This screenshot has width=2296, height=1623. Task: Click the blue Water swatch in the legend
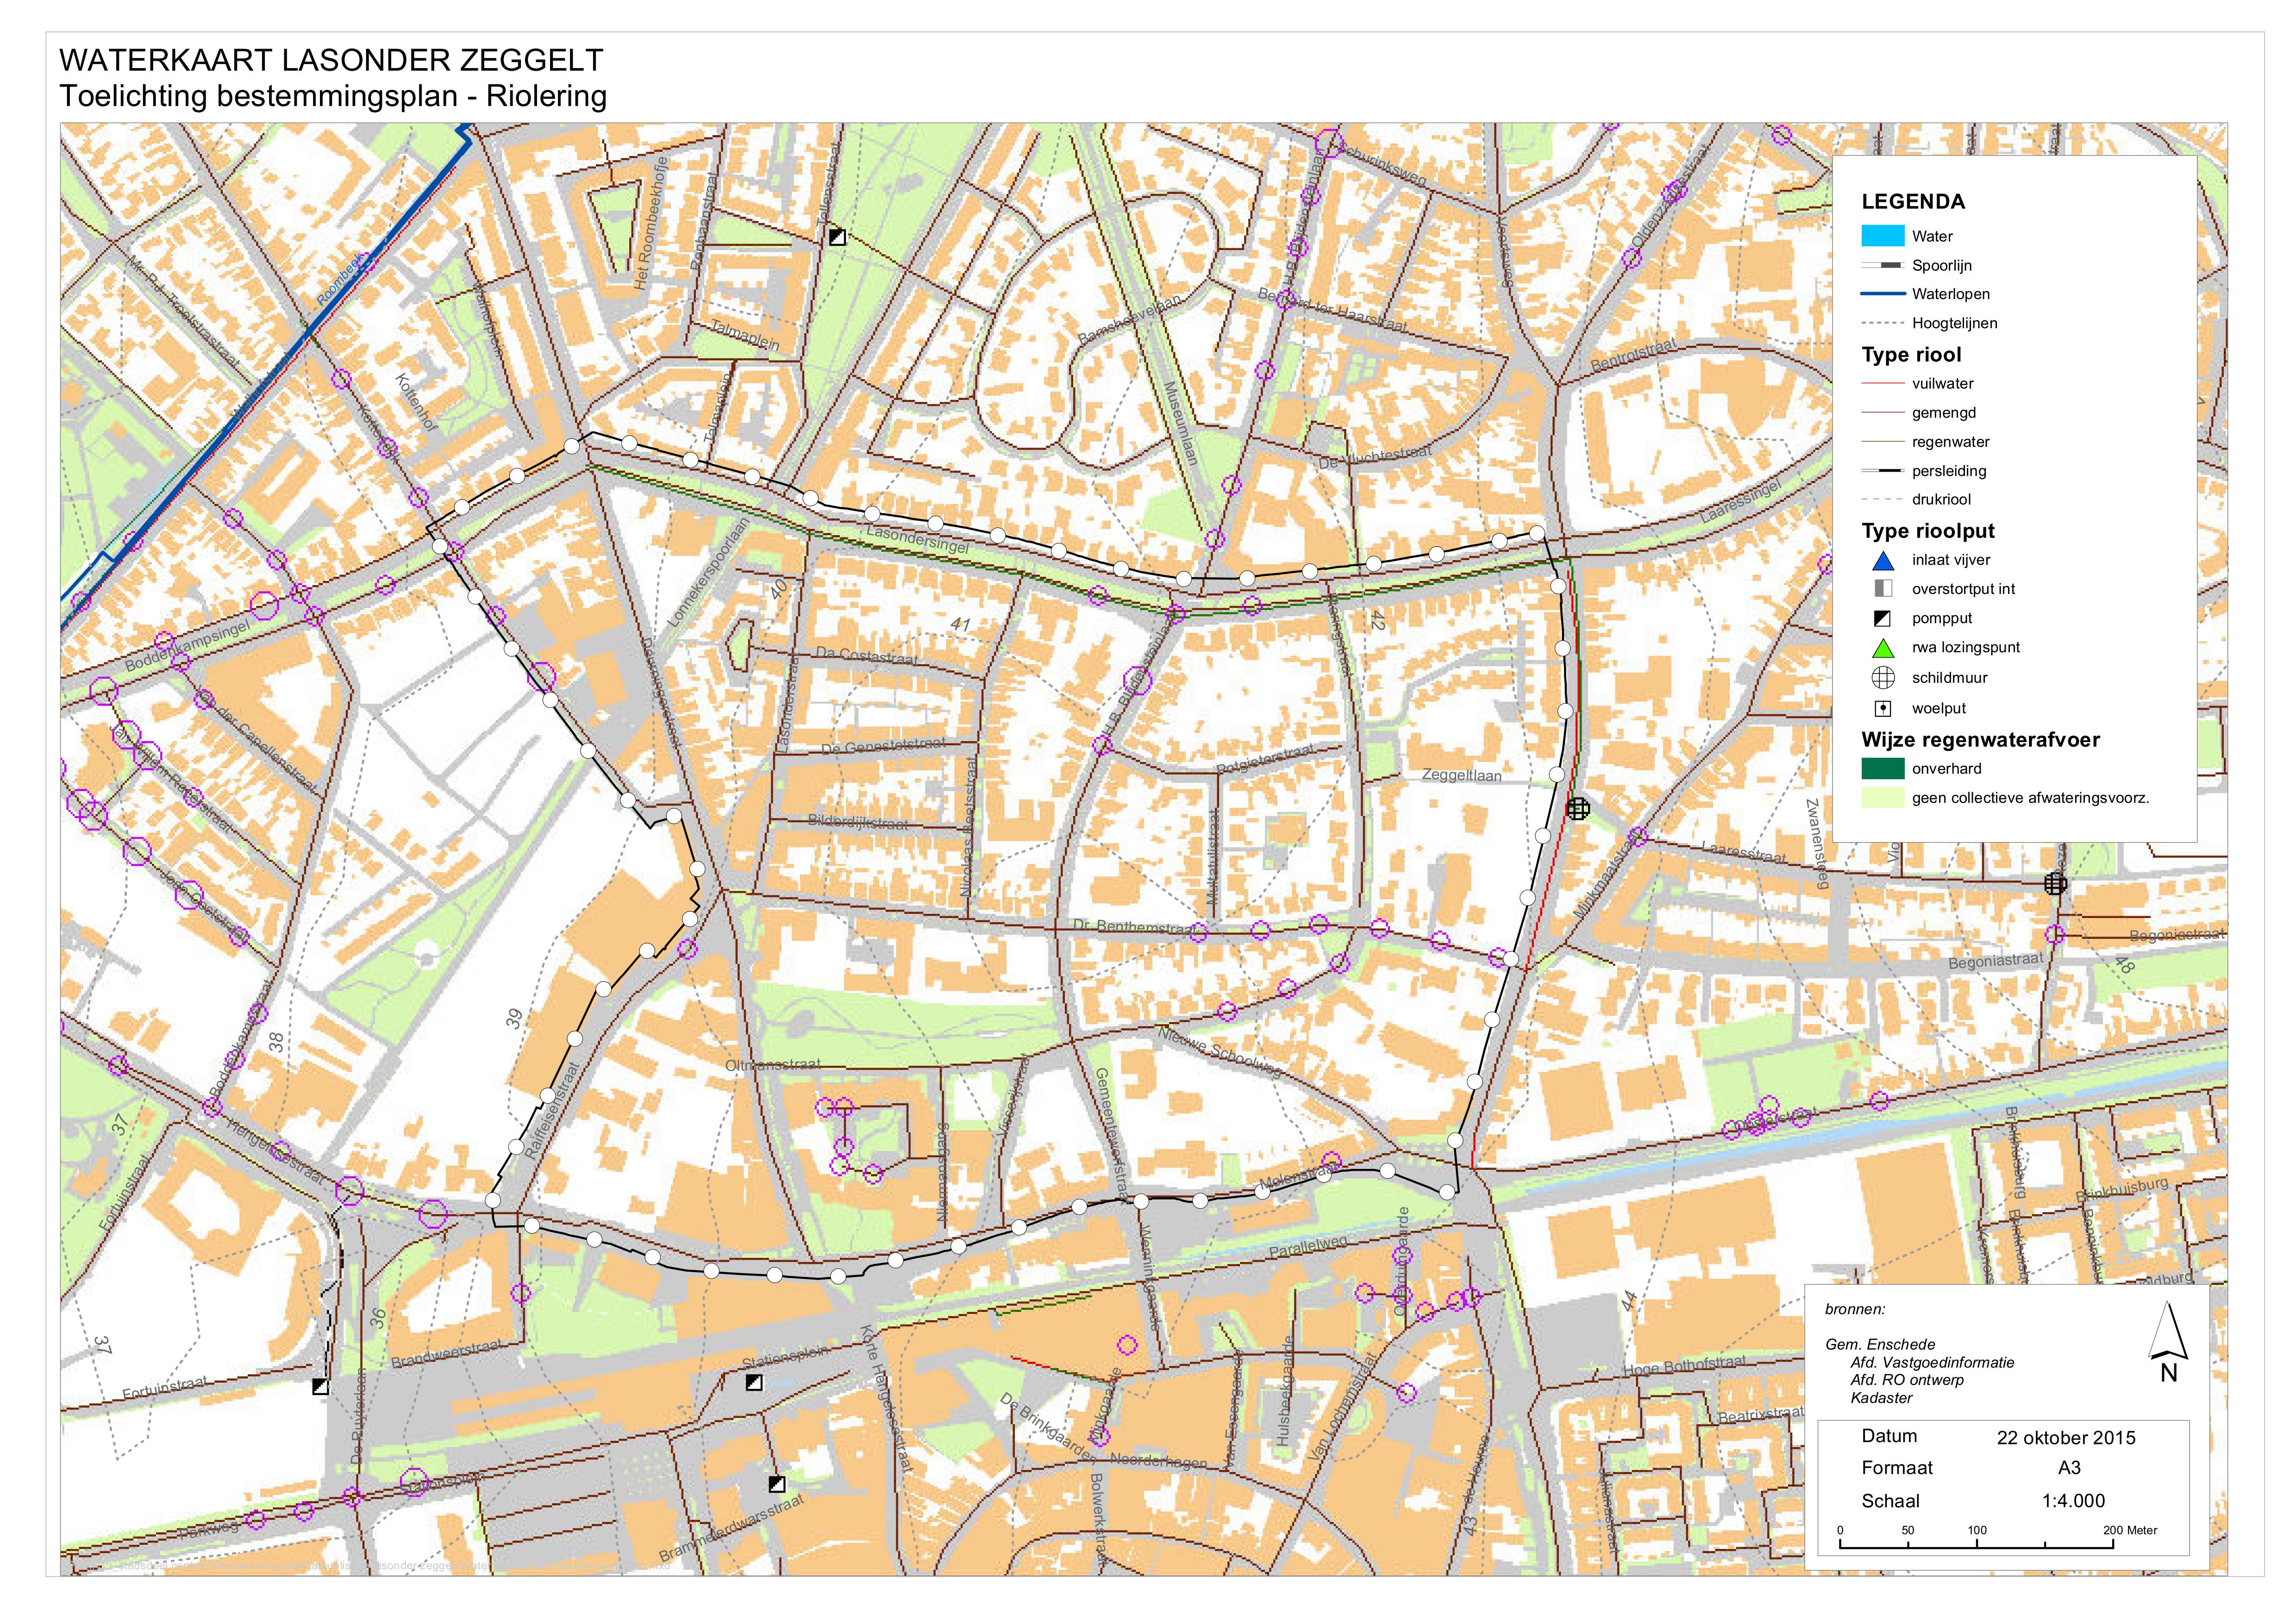(x=1882, y=236)
